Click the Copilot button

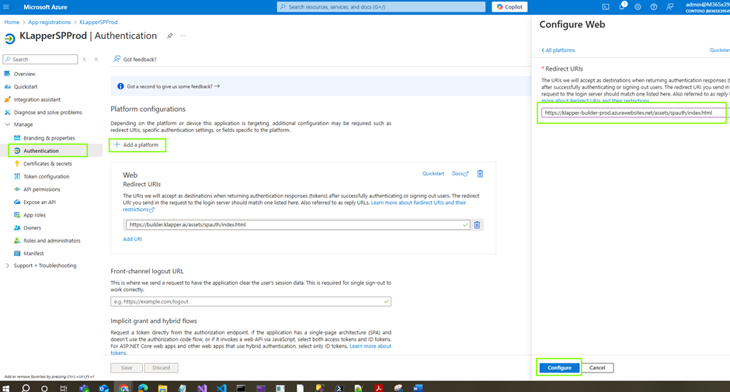509,7
